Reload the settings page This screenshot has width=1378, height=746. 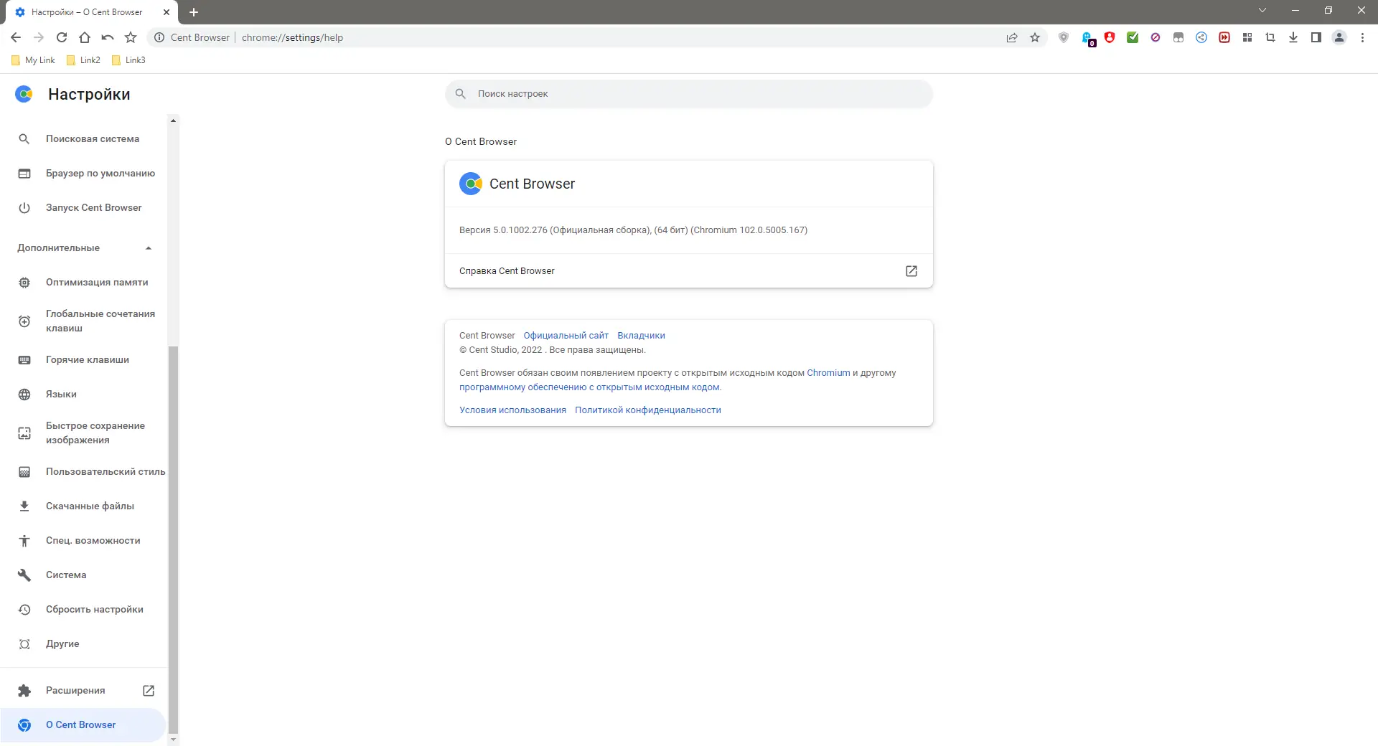[62, 37]
